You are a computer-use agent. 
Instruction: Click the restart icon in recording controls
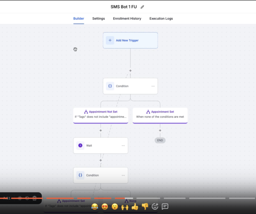tap(27, 198)
